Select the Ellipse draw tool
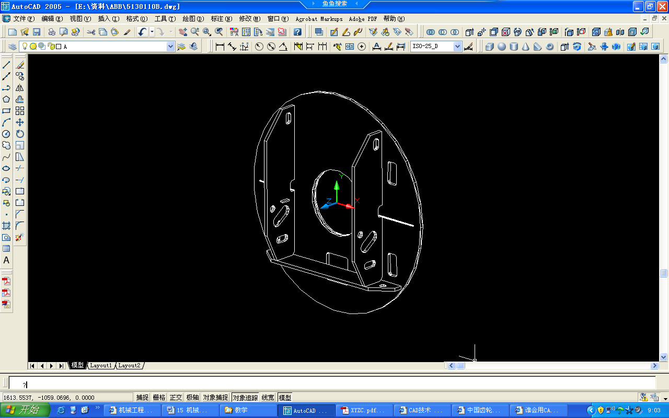 click(x=6, y=168)
